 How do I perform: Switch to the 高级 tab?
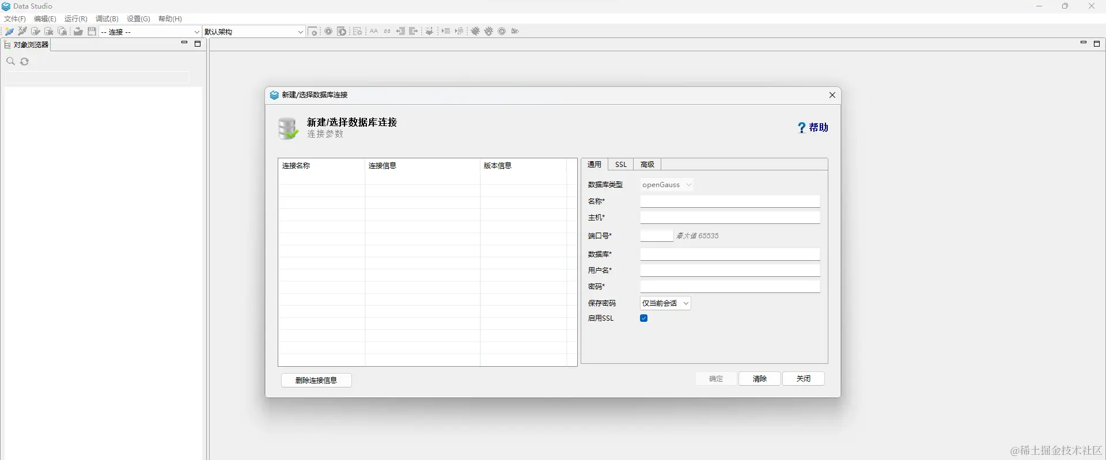coord(647,165)
